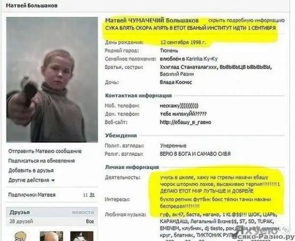The height and width of the screenshot is (241, 295).
Task: Click Умеренные political views link
Action: pyautogui.click(x=173, y=146)
